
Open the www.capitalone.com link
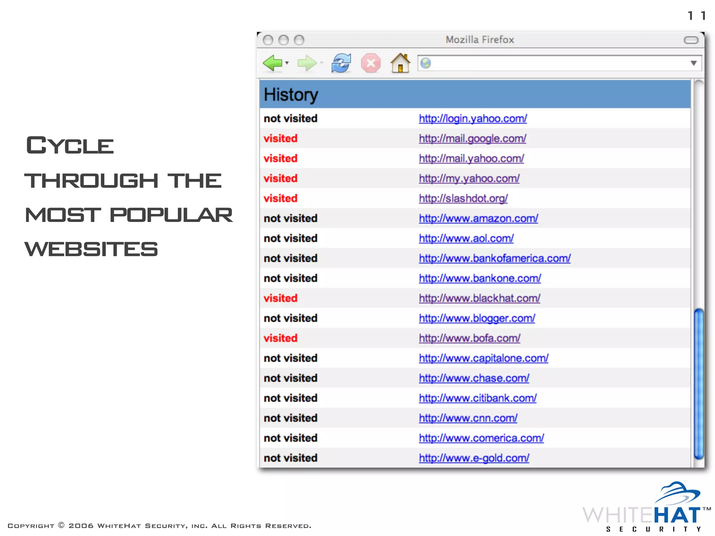tap(484, 358)
